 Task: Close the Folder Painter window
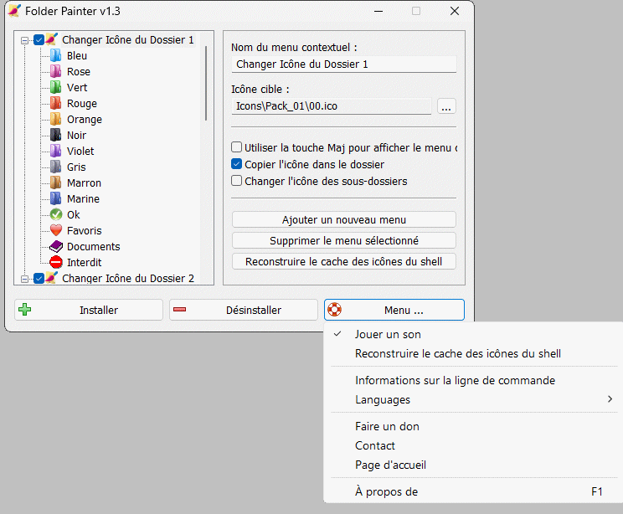click(455, 11)
